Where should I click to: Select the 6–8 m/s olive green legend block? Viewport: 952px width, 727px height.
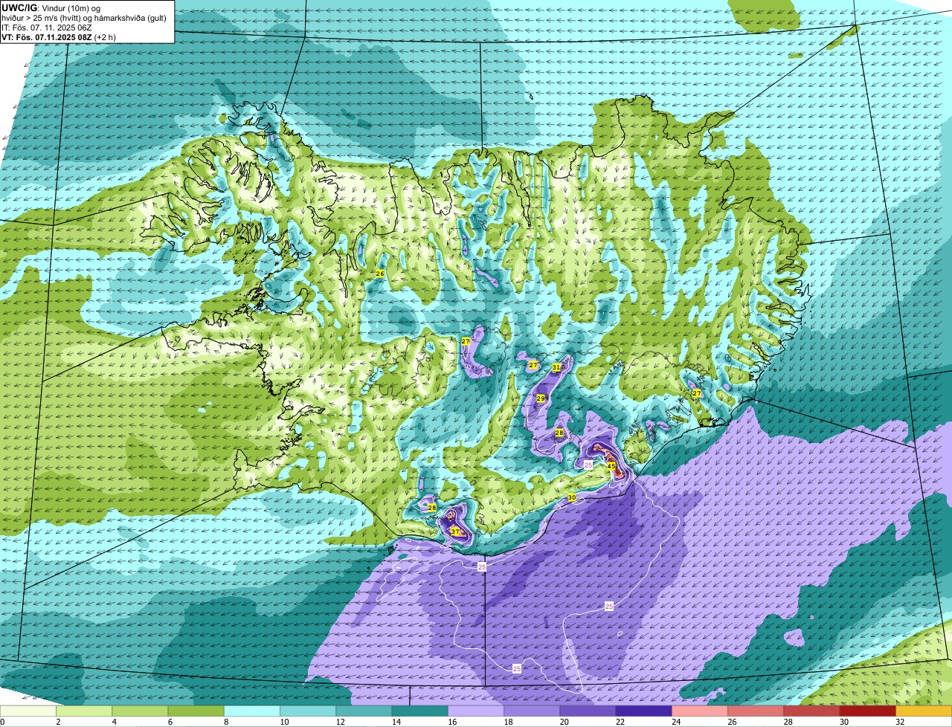click(196, 711)
